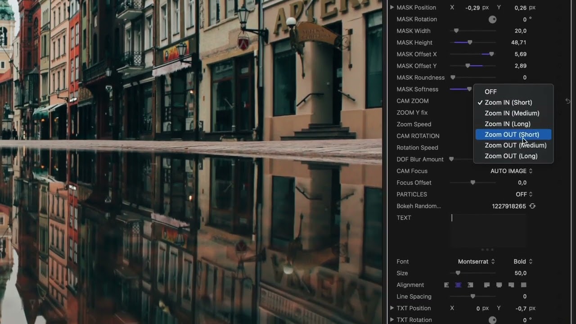Click the MASK Offset X slider handle

click(x=491, y=54)
